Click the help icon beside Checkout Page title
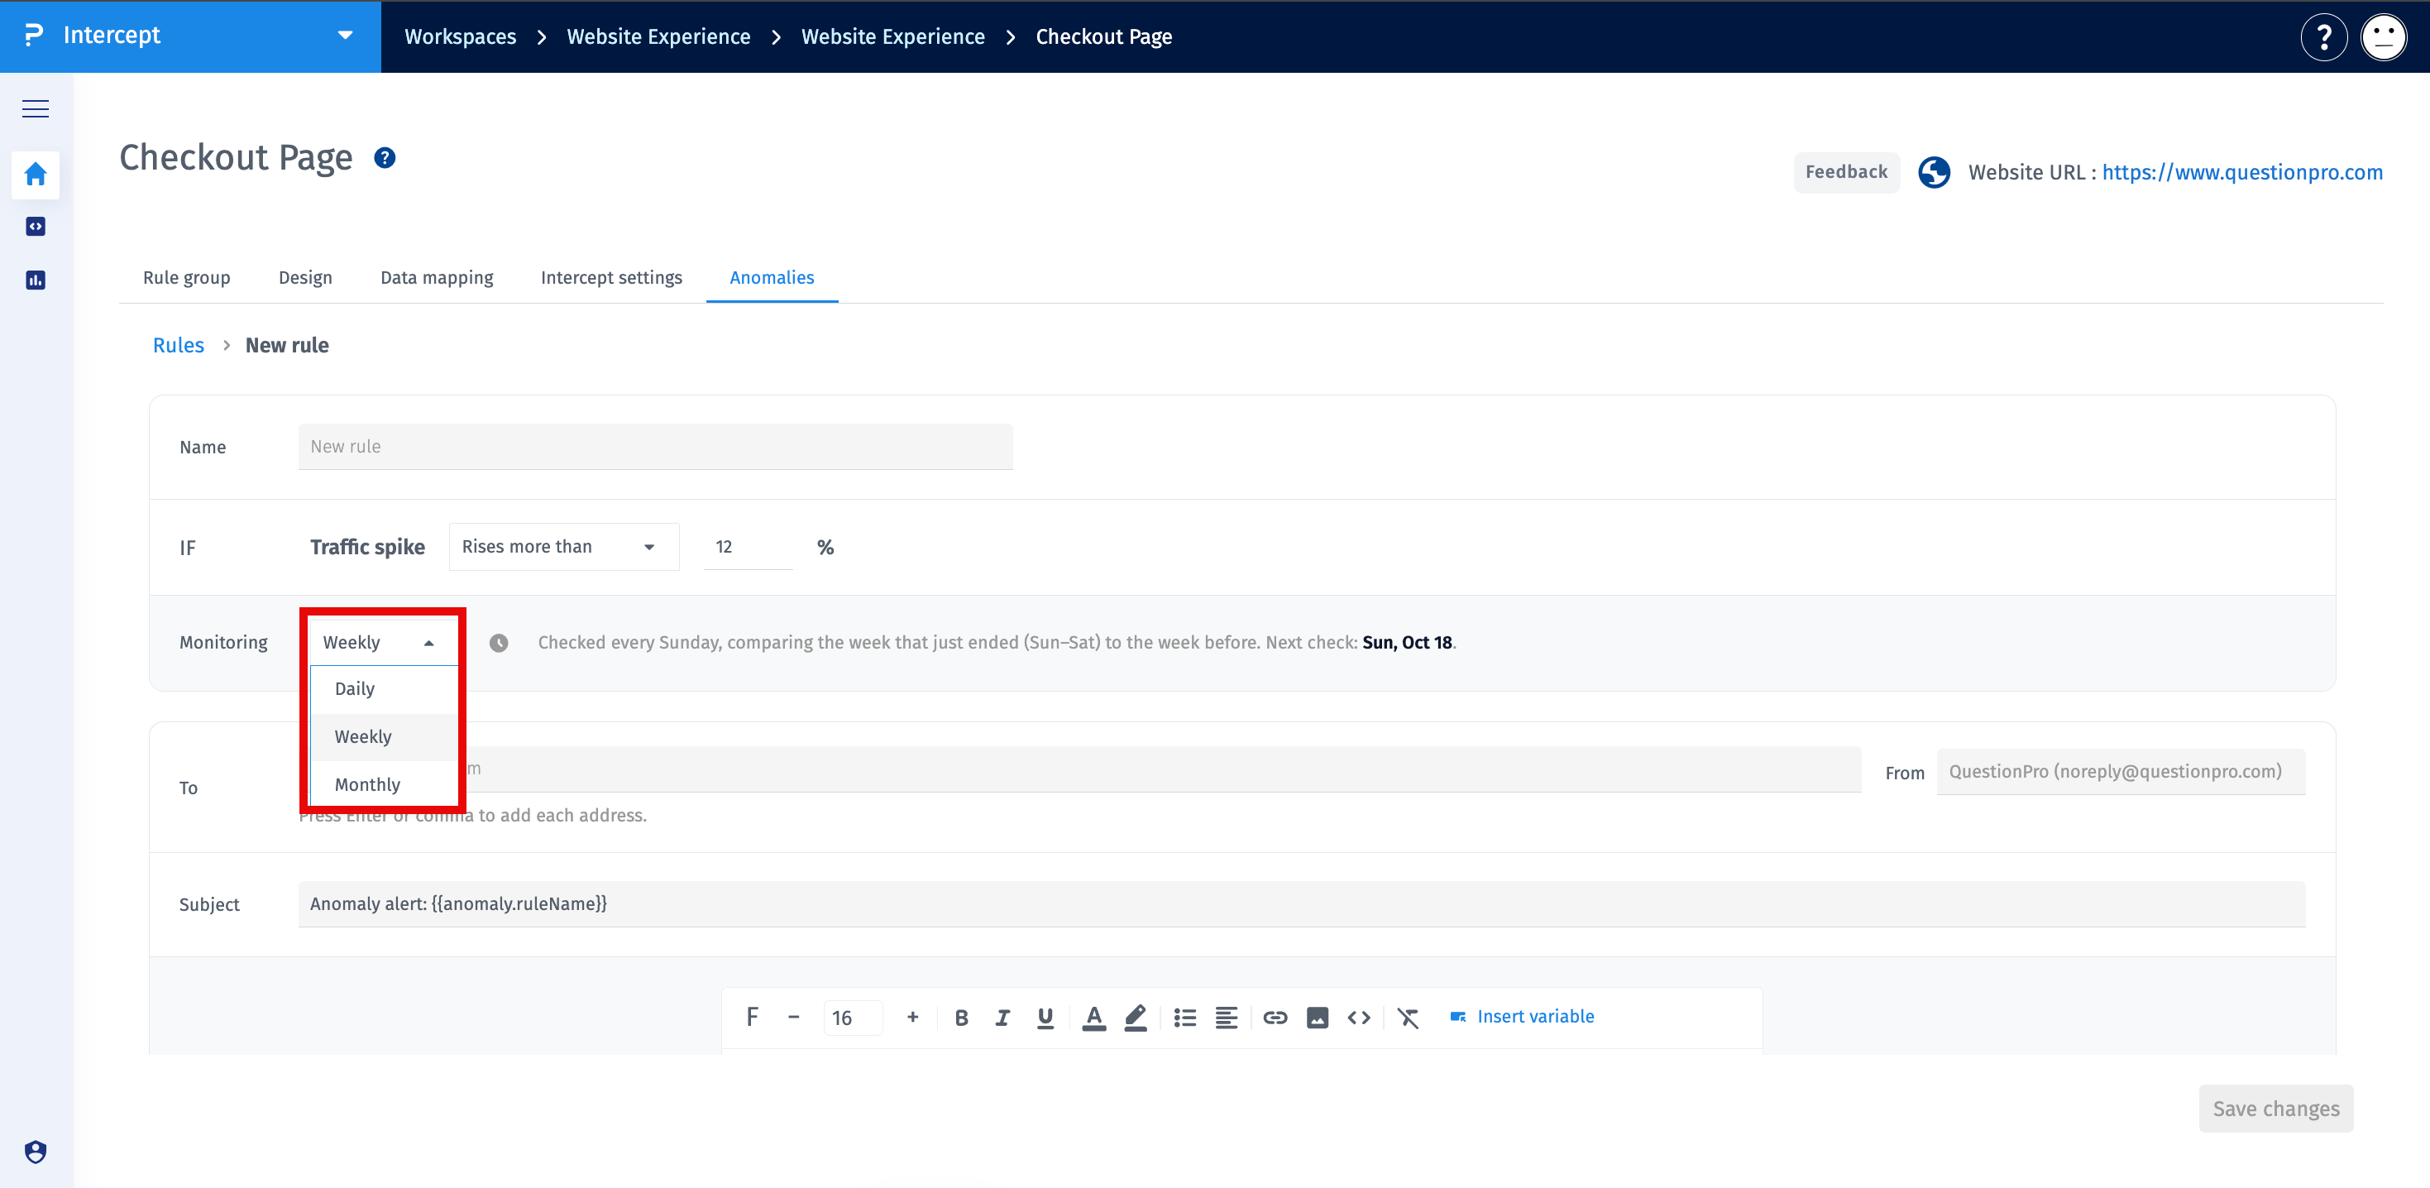The width and height of the screenshot is (2430, 1188). (x=384, y=157)
